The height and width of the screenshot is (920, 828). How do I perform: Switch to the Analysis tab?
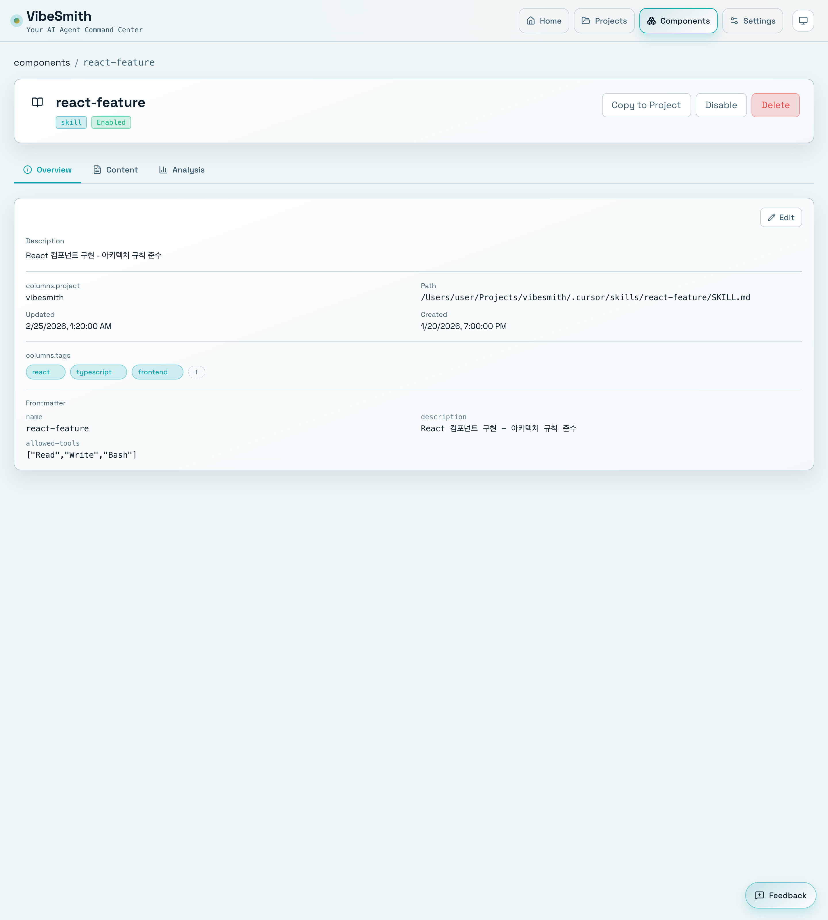[182, 170]
